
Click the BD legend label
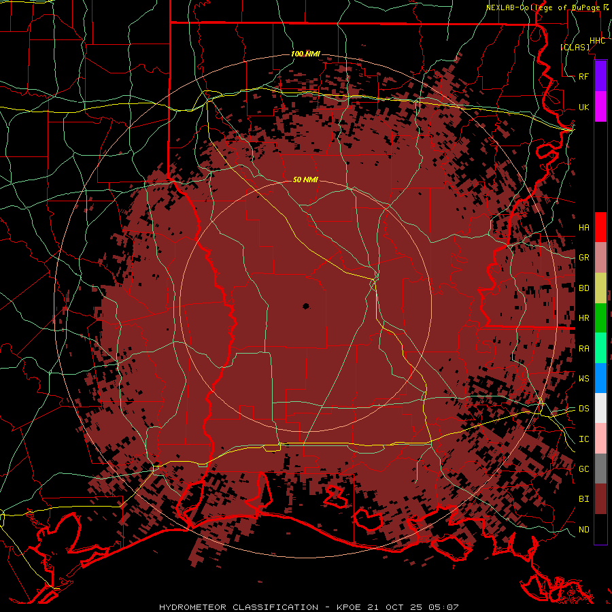[583, 288]
